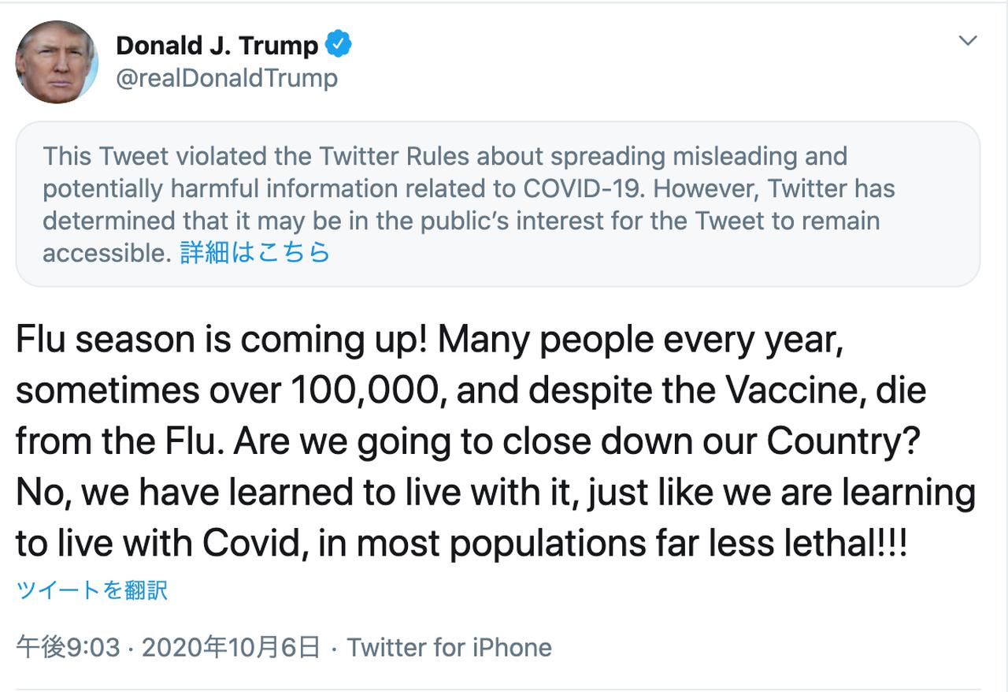Click the 2020年10月6日 date
Image resolution: width=1008 pixels, height=692 pixels.
point(231,648)
